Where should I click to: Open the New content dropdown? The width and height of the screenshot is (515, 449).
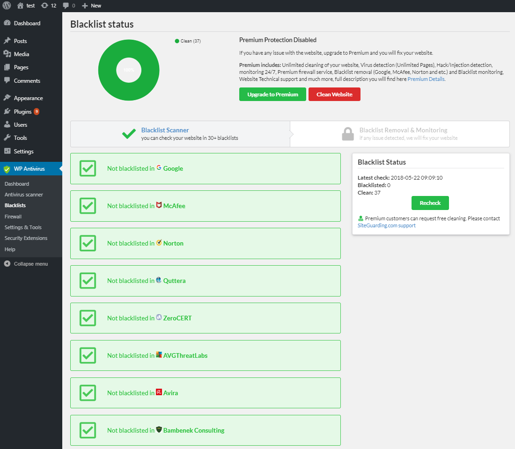pos(92,6)
